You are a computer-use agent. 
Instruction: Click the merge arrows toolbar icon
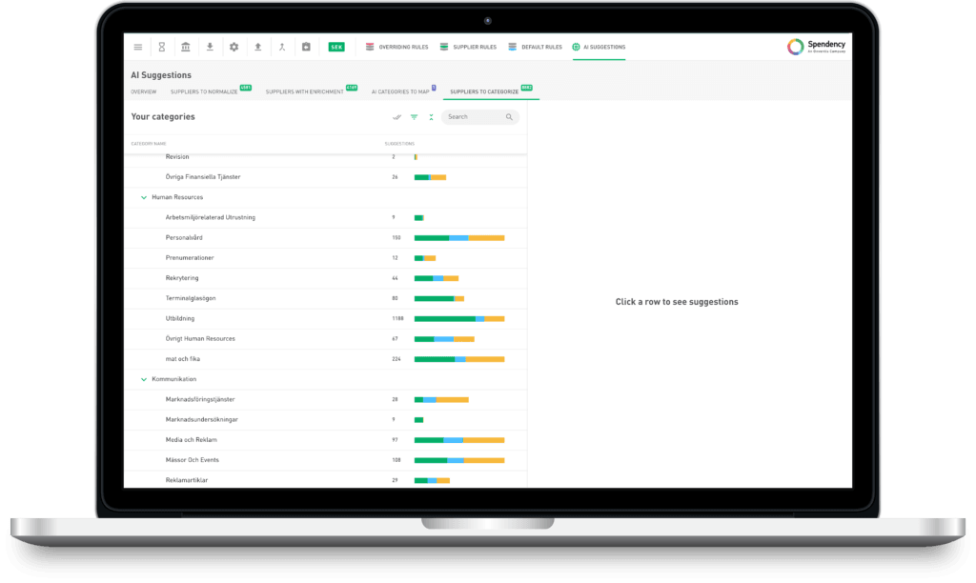tap(281, 47)
